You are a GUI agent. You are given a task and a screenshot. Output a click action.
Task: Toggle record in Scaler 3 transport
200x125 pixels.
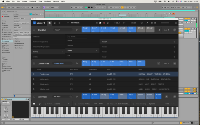click(104, 23)
